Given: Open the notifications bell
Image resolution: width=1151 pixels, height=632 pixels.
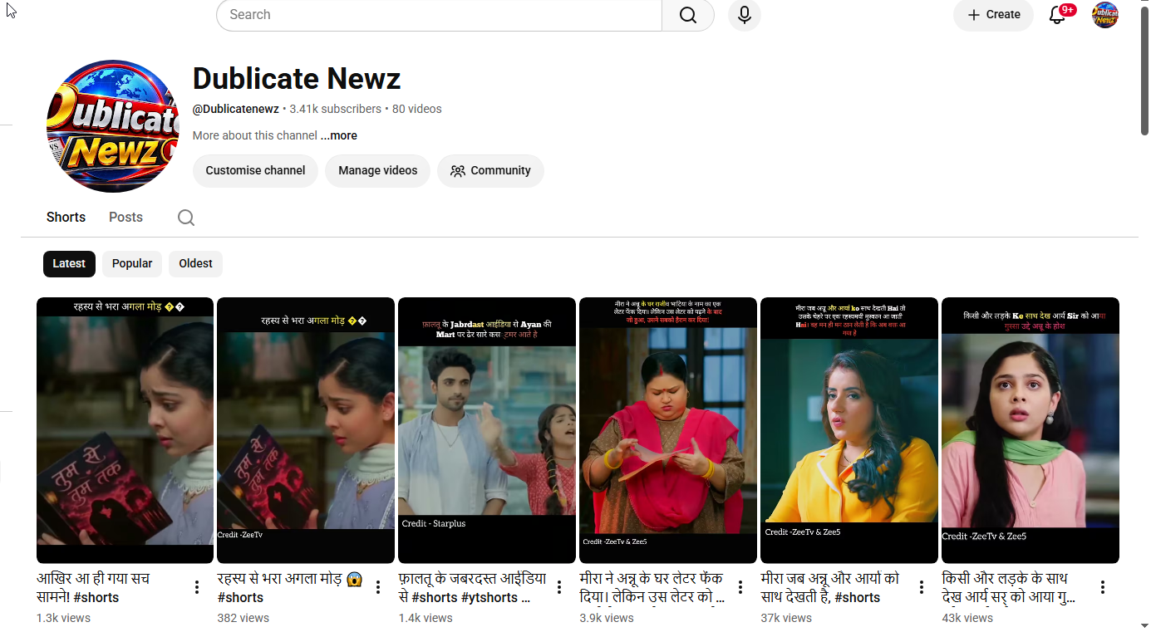Looking at the screenshot, I should click(x=1057, y=15).
